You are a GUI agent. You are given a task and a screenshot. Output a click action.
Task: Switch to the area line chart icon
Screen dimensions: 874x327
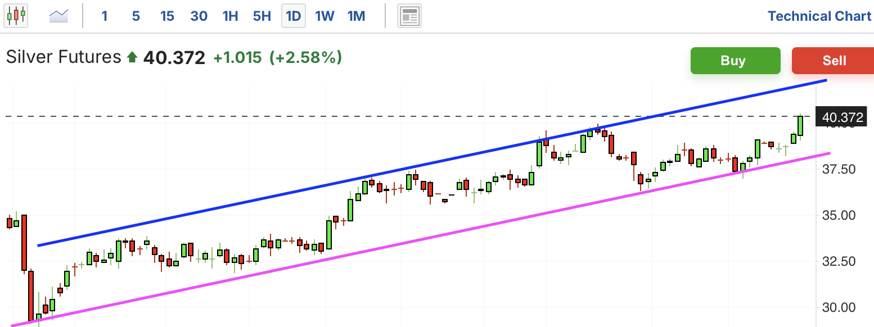click(x=58, y=16)
